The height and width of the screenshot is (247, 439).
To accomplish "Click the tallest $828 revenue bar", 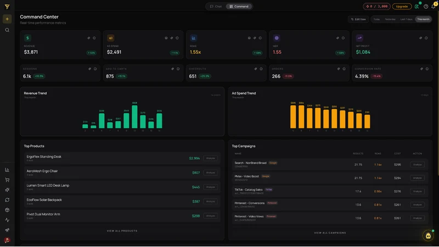I will click(134, 117).
